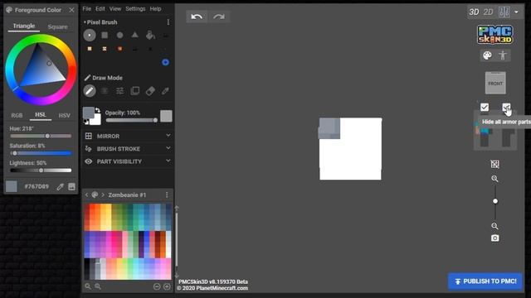Image resolution: width=531 pixels, height=298 pixels.
Task: Open the Settings menu
Action: (x=135, y=9)
